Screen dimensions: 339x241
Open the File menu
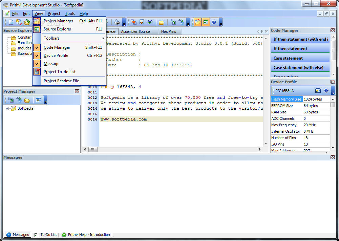click(x=15, y=14)
